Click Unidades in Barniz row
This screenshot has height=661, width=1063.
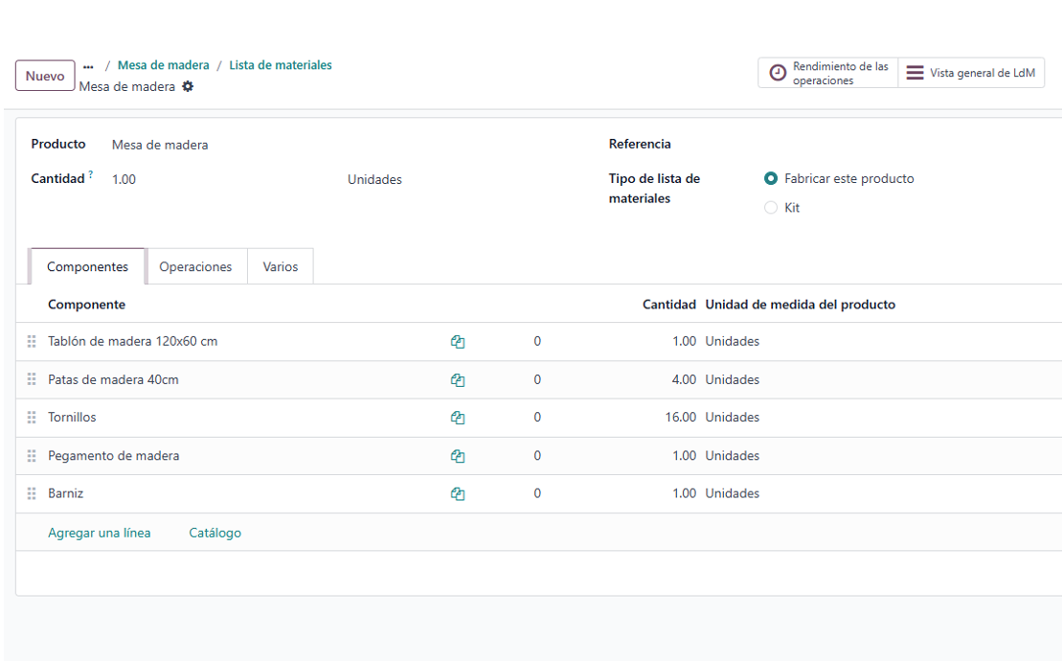click(733, 493)
